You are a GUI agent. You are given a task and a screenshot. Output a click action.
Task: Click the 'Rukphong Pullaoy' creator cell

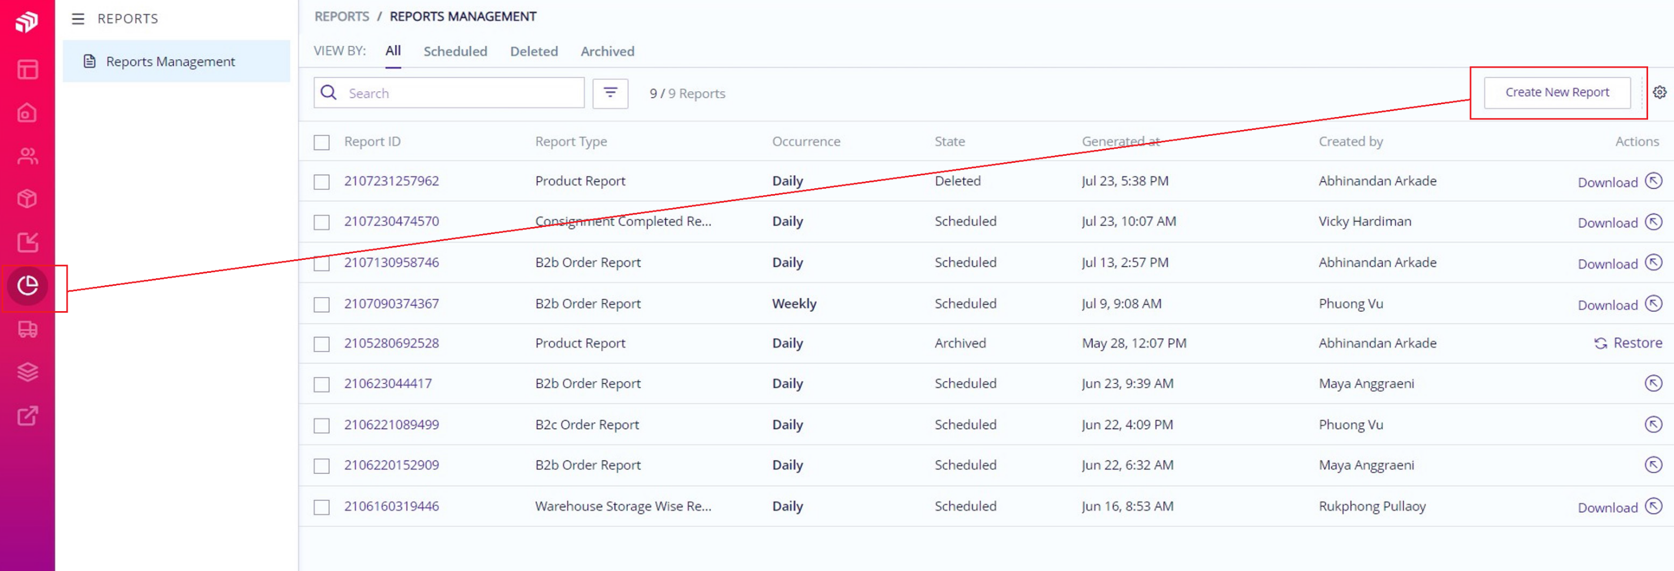coord(1372,506)
